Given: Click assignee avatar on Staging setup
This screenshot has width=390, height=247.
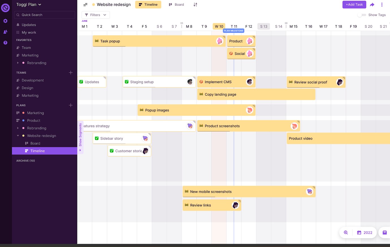Looking at the screenshot, I should [x=190, y=82].
